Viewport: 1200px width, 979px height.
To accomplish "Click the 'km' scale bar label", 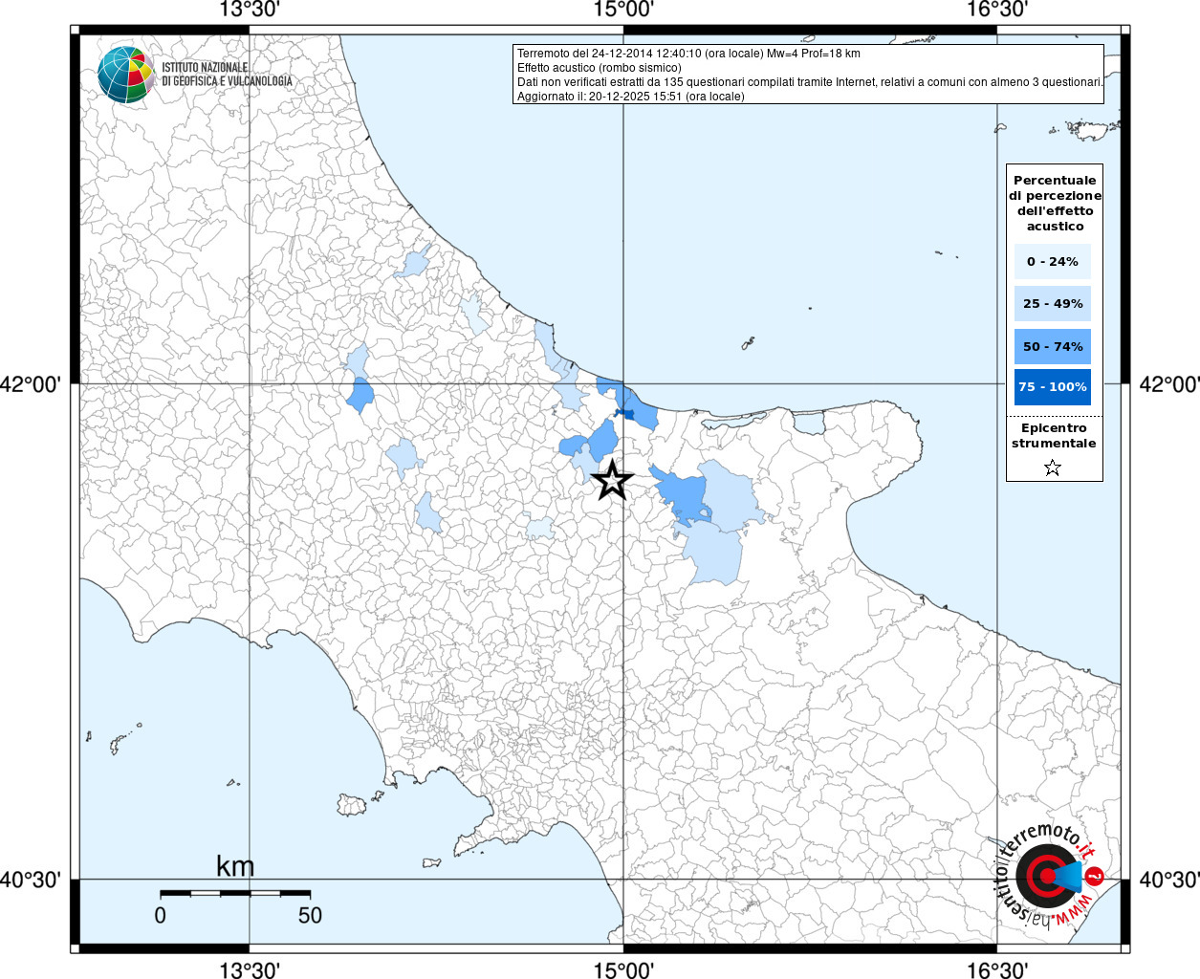I will [235, 866].
